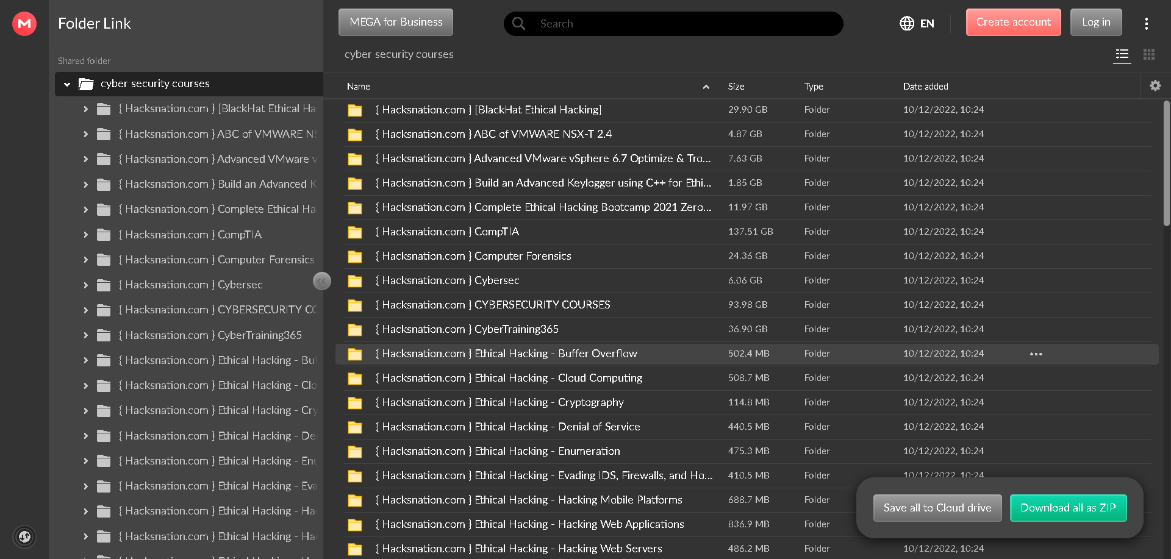Expand ABC of VMWARE tree node
Screen dimensions: 1171x559
click(x=85, y=134)
